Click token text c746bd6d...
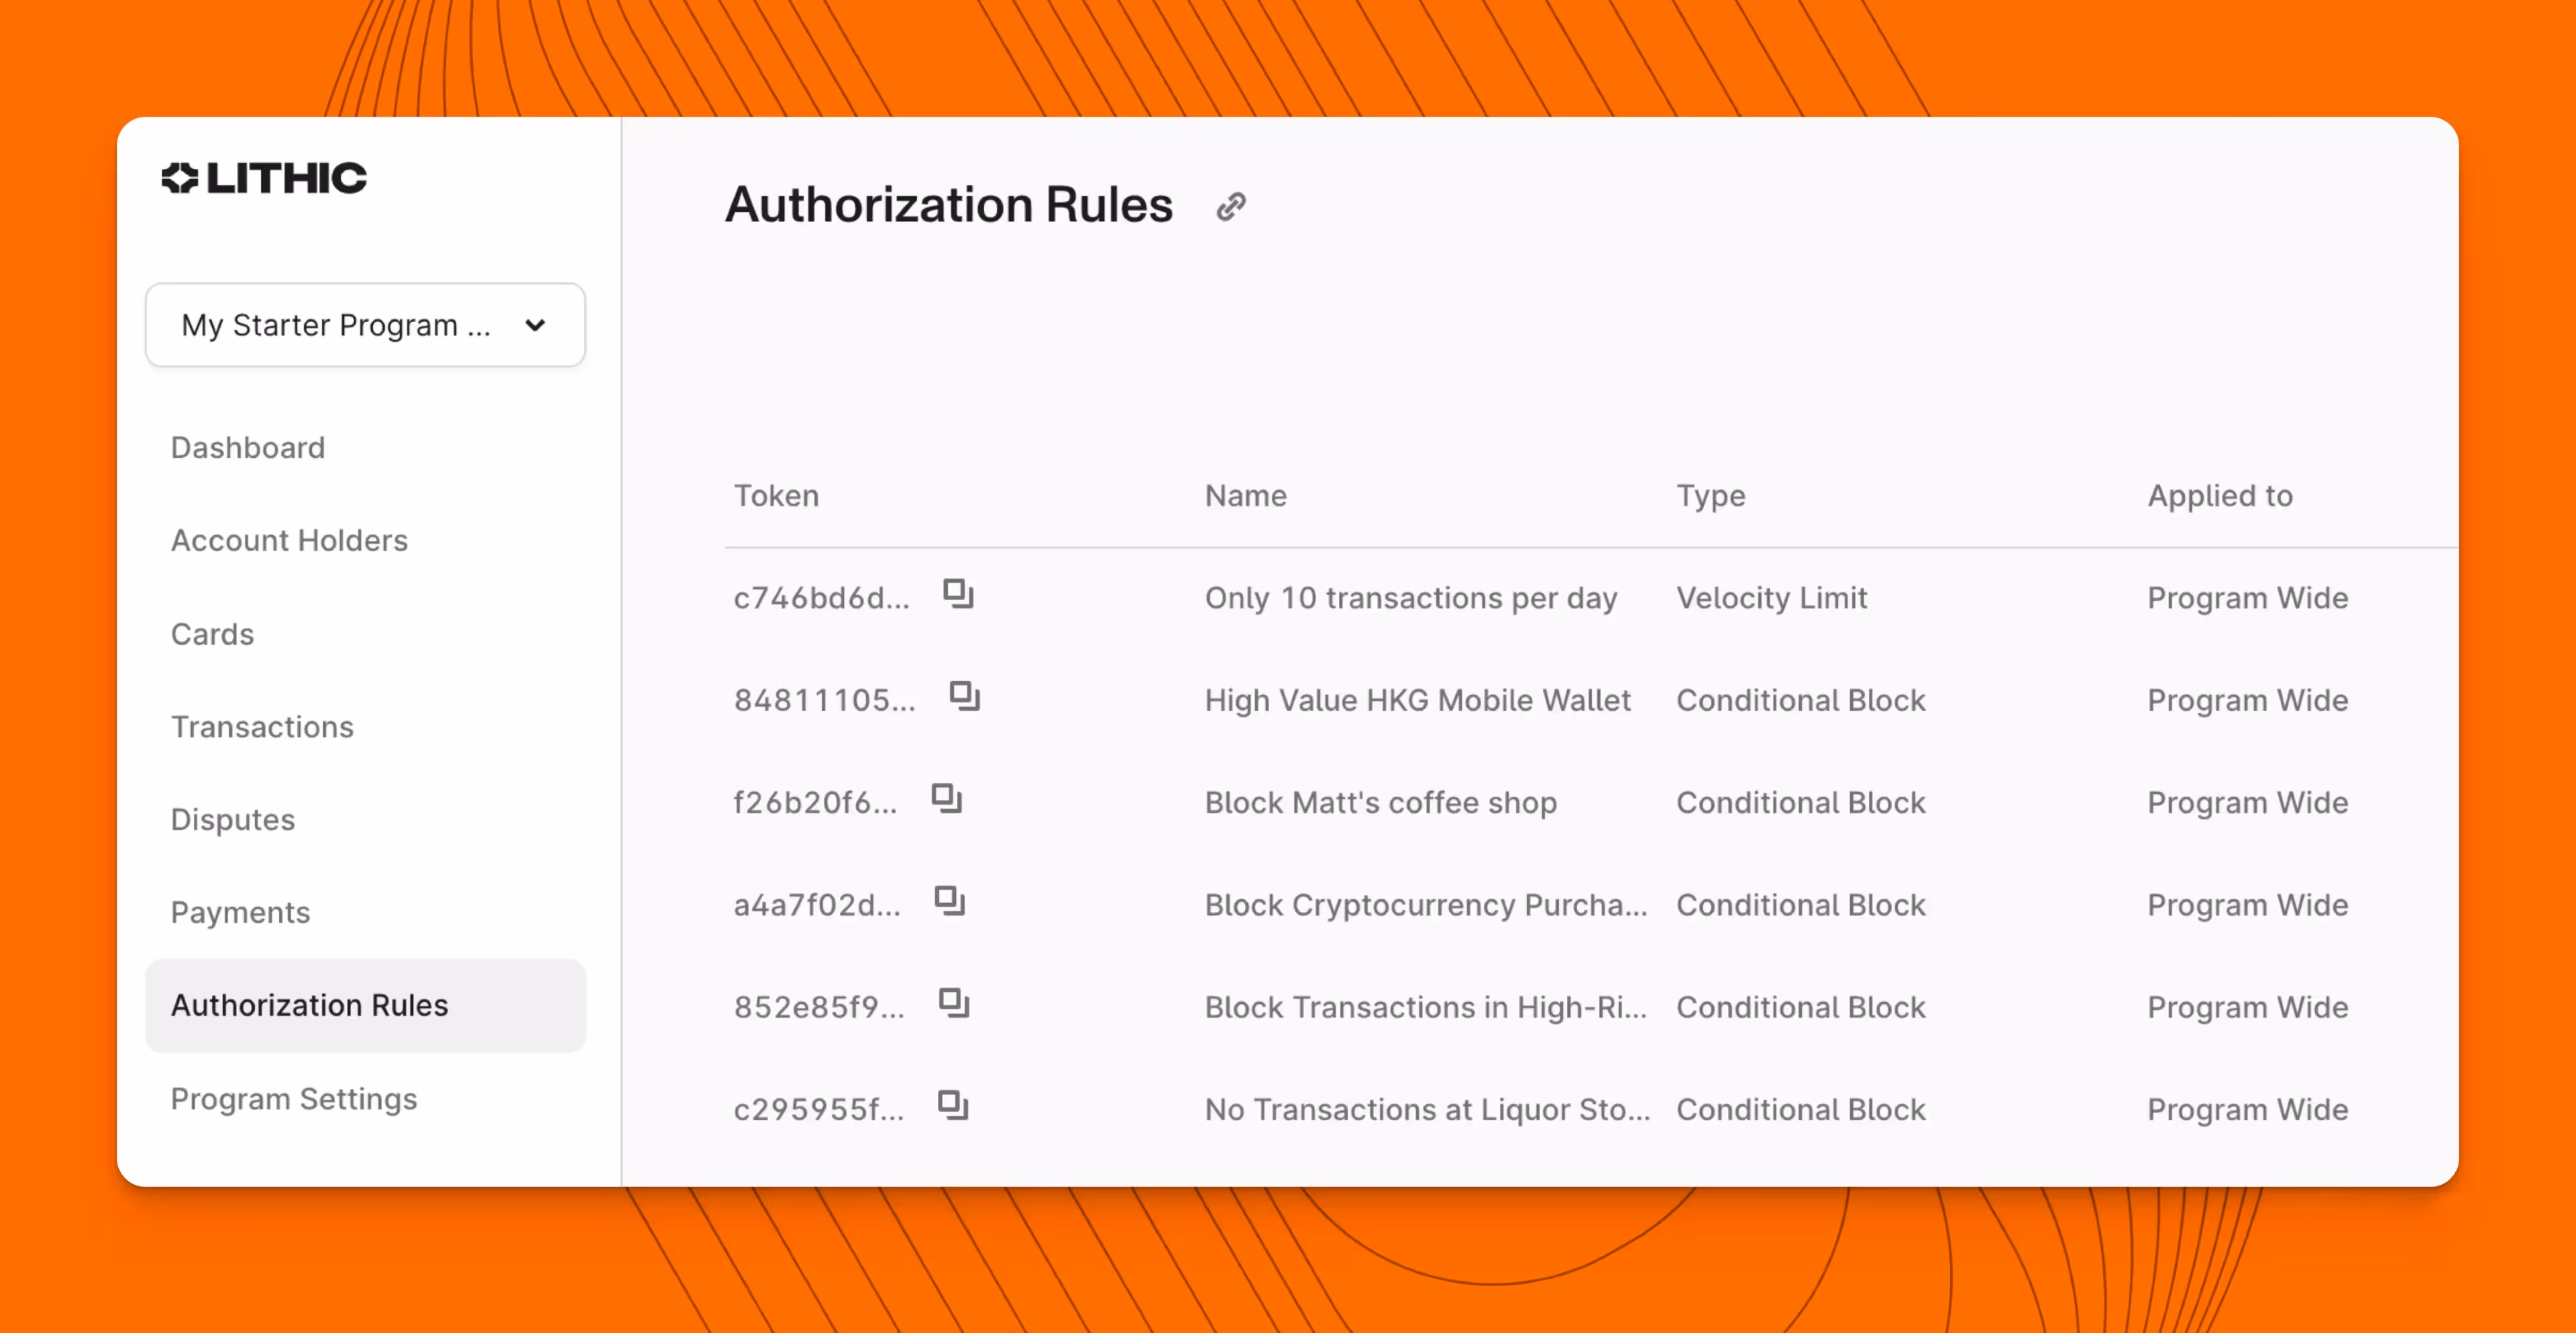This screenshot has width=2576, height=1333. pos(822,599)
